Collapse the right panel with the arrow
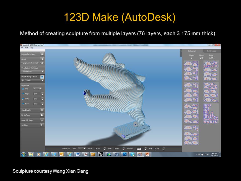 (181, 51)
